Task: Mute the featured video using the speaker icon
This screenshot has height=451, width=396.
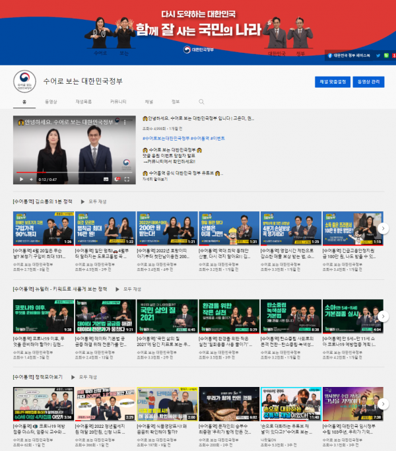Action: click(32, 179)
